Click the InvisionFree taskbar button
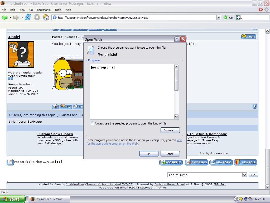This screenshot has height=203, width=270. point(49,199)
